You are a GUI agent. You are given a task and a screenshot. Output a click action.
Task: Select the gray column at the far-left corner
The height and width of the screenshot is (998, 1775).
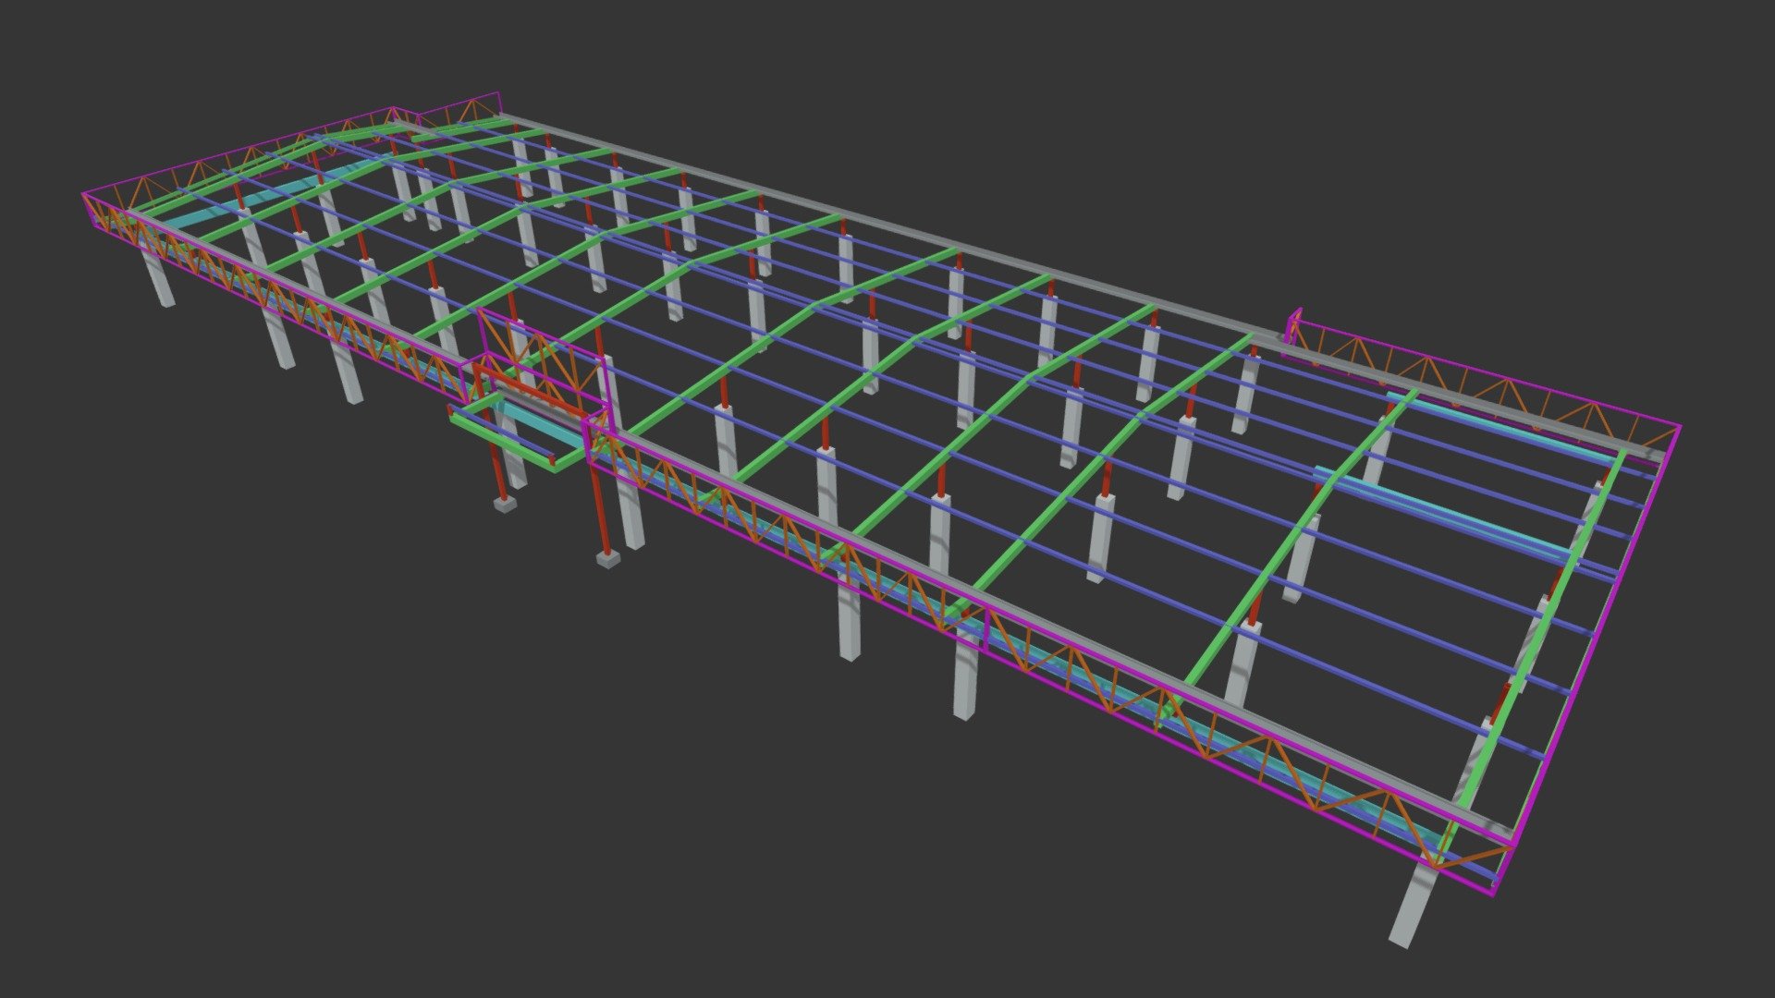click(159, 274)
